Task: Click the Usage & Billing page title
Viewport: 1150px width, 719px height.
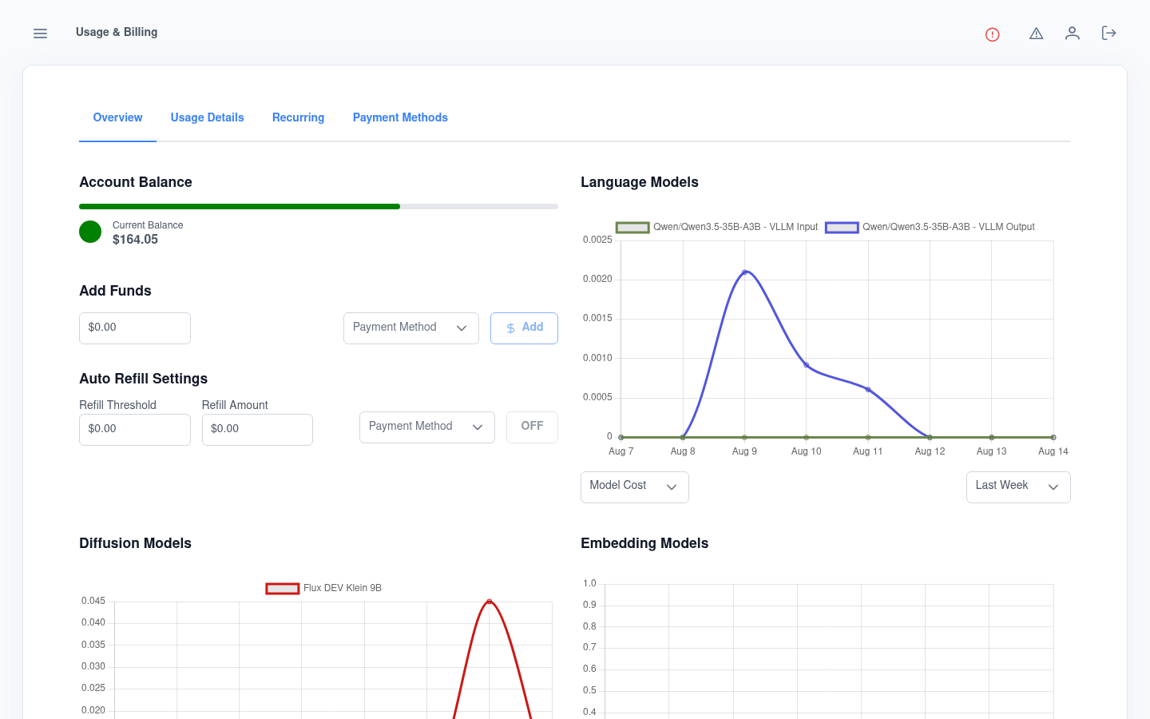Action: (x=117, y=32)
